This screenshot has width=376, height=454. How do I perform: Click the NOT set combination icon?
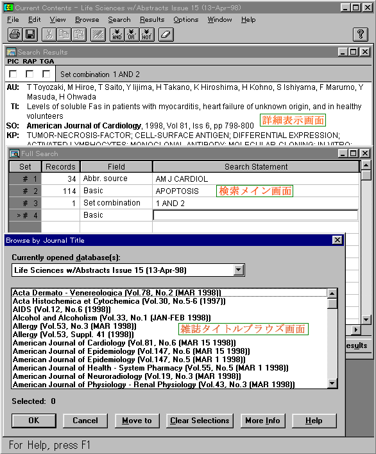pyautogui.click(x=147, y=35)
